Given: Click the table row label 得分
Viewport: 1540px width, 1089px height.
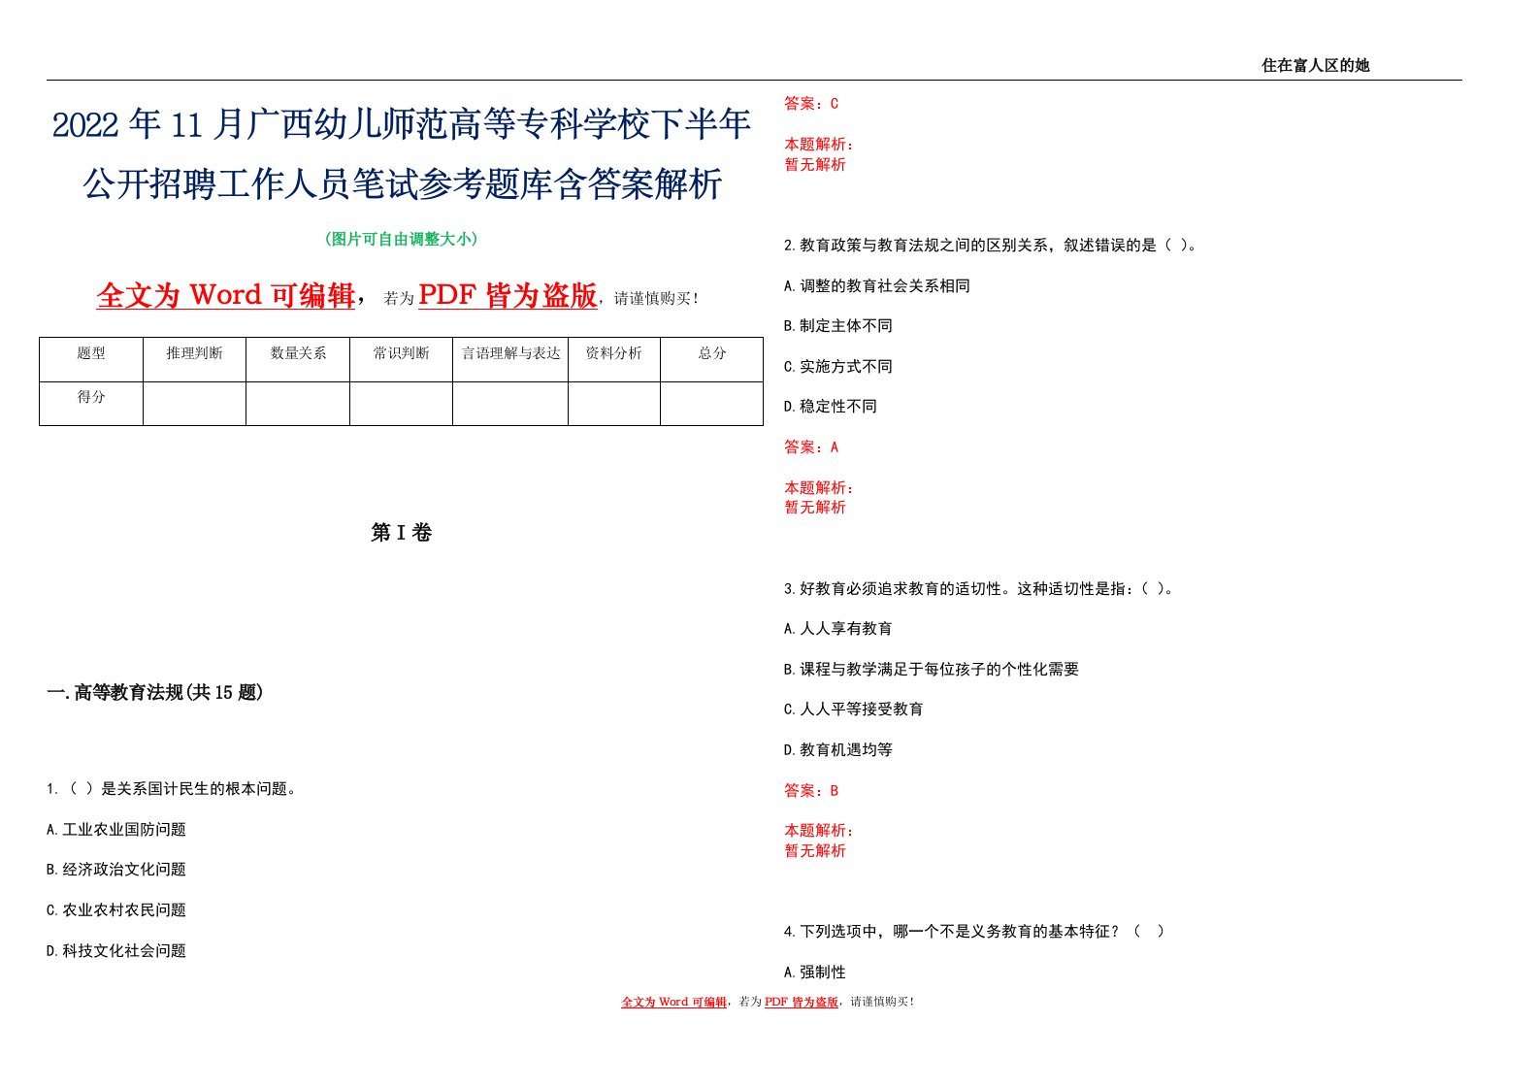Looking at the screenshot, I should tap(91, 397).
